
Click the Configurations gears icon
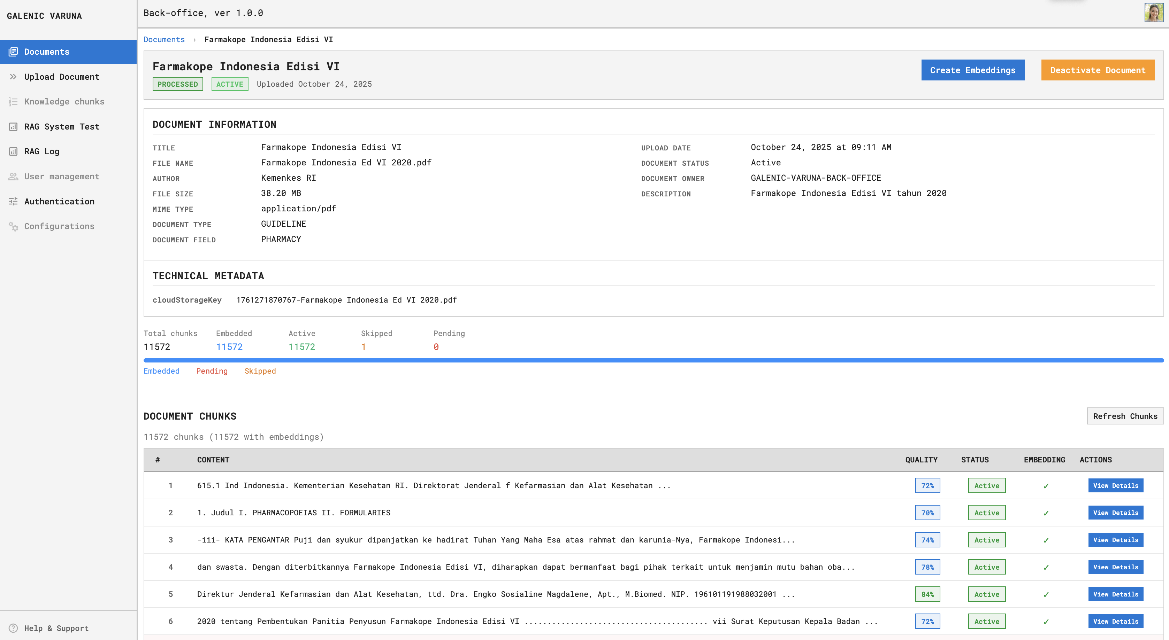click(13, 226)
